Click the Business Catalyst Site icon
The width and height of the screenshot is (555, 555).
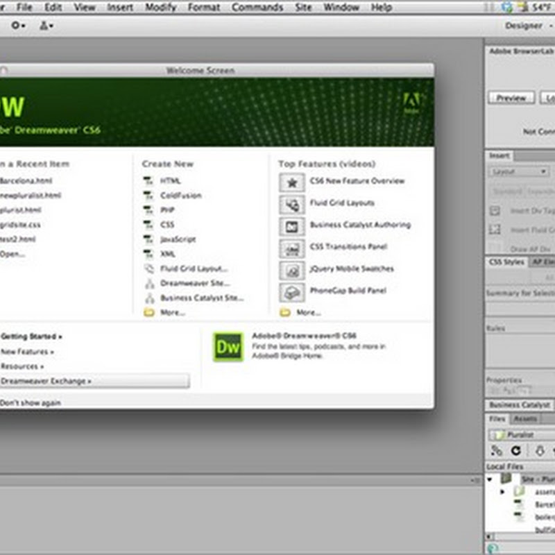[x=150, y=298]
